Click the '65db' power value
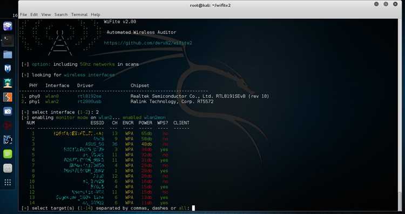The image size is (405, 214). click(x=146, y=133)
